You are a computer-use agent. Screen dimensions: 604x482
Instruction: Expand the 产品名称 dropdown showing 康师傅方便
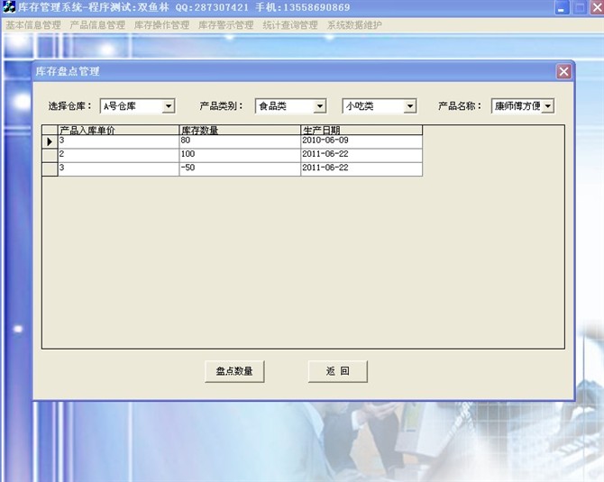tap(548, 106)
